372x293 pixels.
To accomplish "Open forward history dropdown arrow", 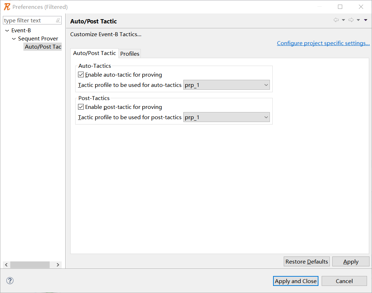I will (x=358, y=20).
